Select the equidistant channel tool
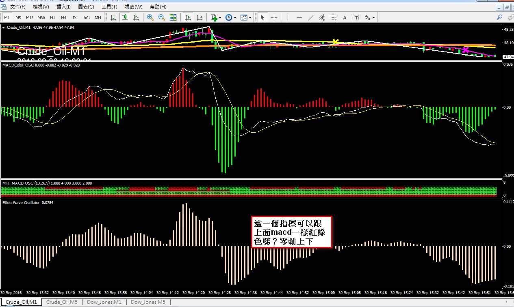The height and width of the screenshot is (307, 514). click(322, 17)
